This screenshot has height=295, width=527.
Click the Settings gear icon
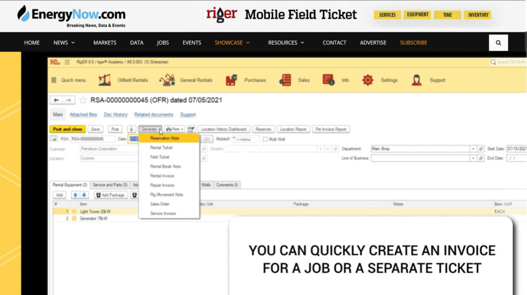click(x=367, y=80)
